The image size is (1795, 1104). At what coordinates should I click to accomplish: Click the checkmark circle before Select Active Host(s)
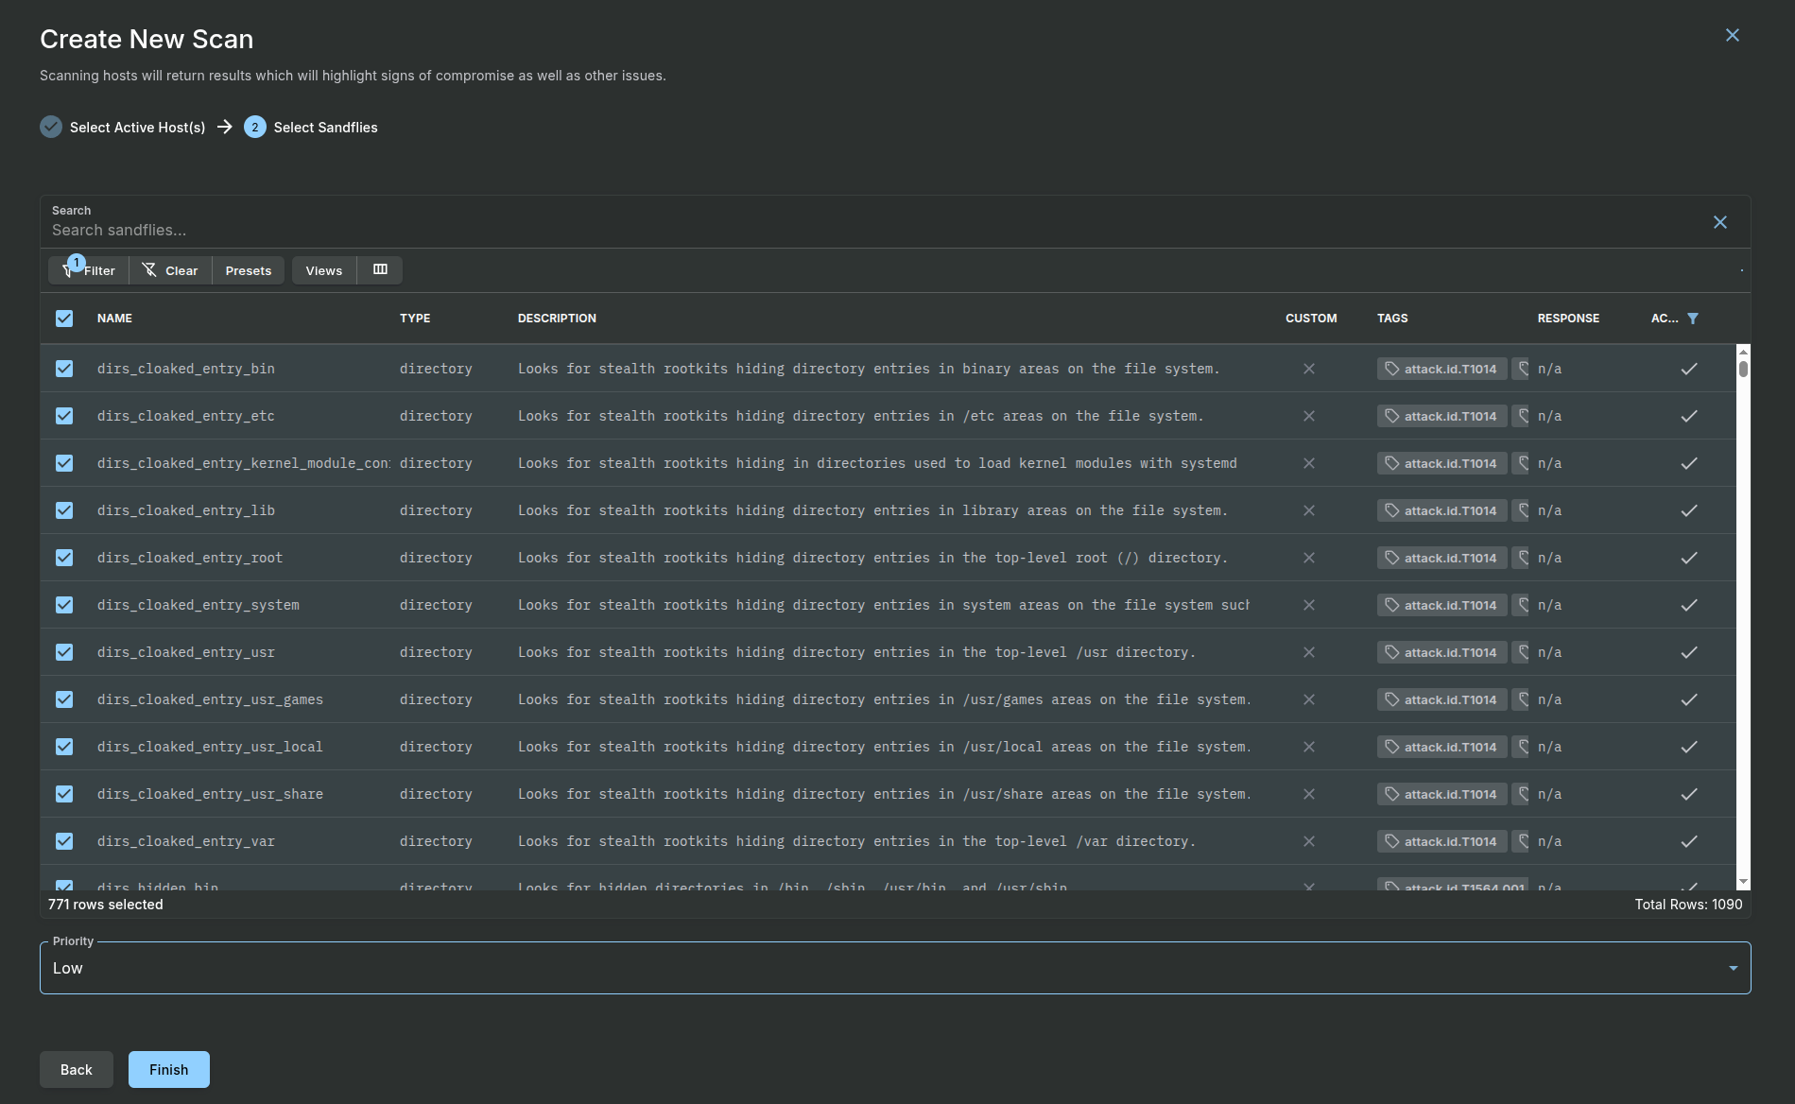coord(51,127)
